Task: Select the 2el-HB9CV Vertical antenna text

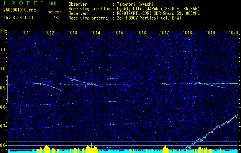Action: click(x=149, y=18)
